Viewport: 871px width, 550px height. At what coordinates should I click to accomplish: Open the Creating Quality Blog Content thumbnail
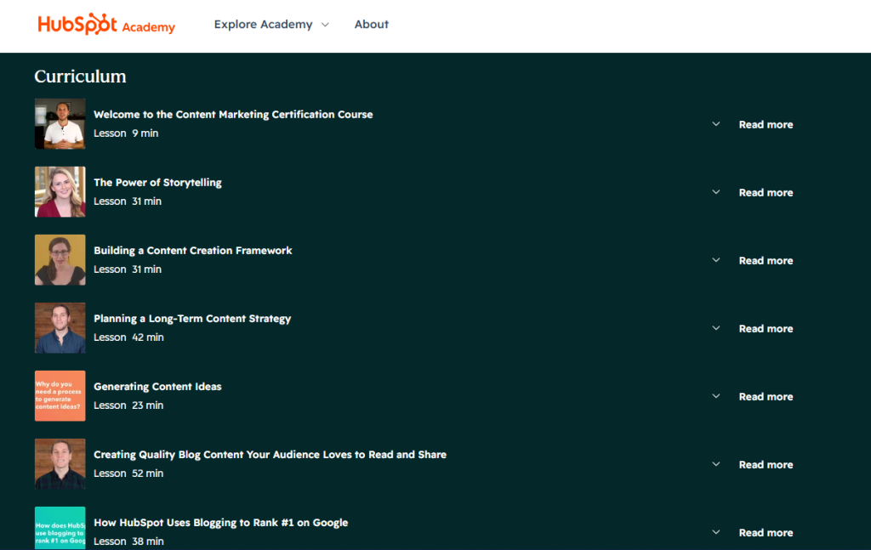(60, 464)
